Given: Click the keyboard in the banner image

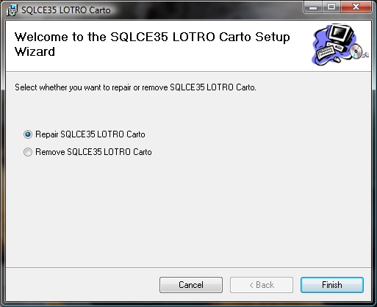Looking at the screenshot, I should click(326, 52).
